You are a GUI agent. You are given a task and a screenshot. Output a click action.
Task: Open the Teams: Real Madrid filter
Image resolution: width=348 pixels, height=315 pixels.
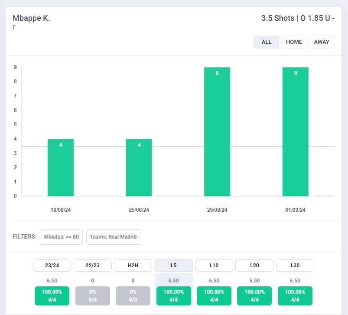coord(113,237)
